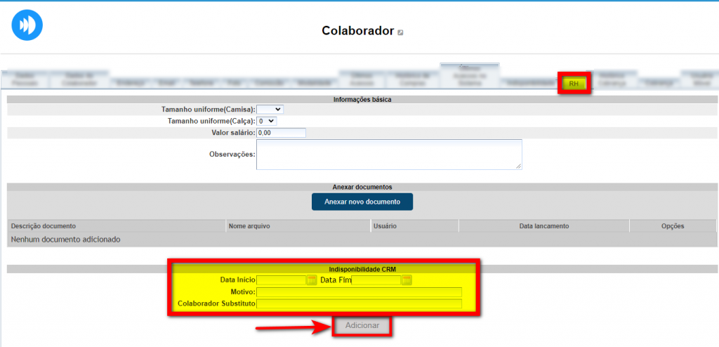Click the pop-out icon beside Colaborador title

400,32
